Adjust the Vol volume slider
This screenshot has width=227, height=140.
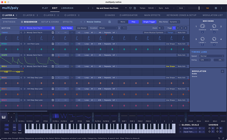[x=199, y=8]
